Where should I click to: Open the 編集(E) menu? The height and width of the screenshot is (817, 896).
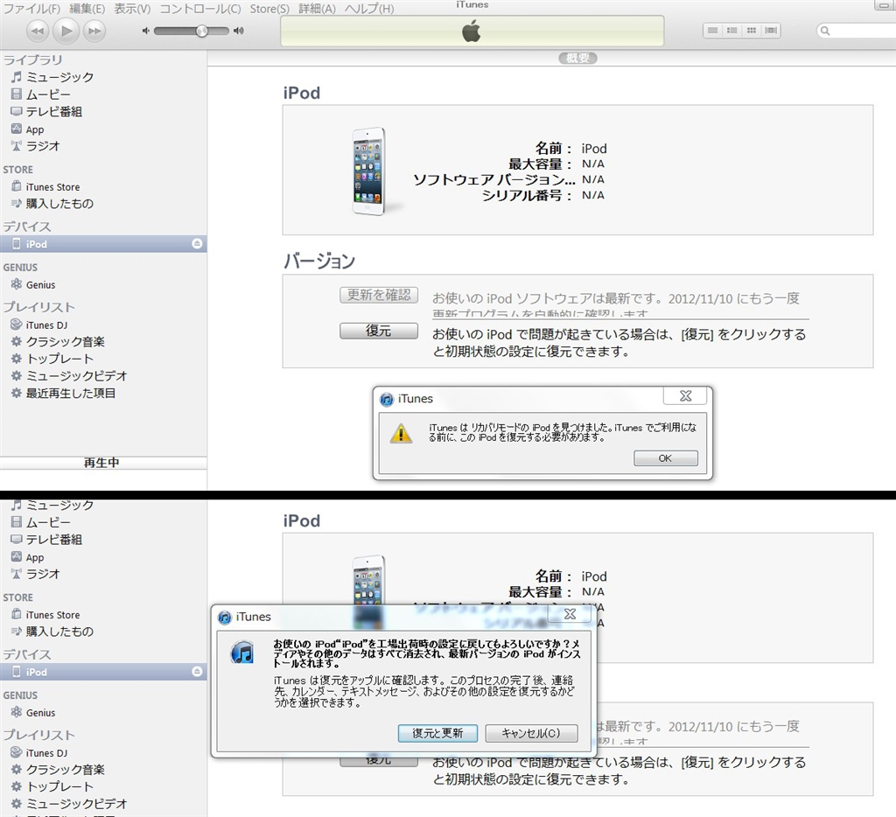[87, 9]
